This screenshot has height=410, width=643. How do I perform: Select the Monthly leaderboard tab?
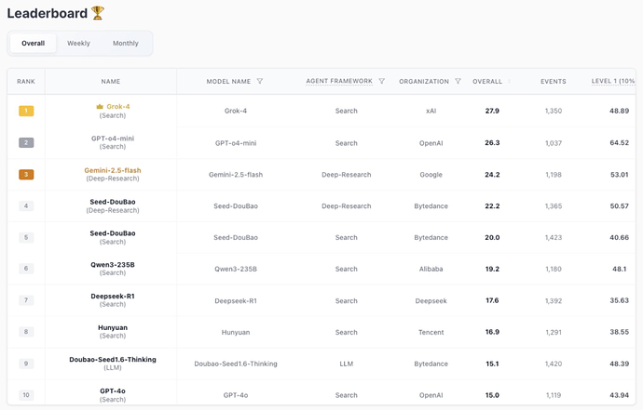coord(126,44)
